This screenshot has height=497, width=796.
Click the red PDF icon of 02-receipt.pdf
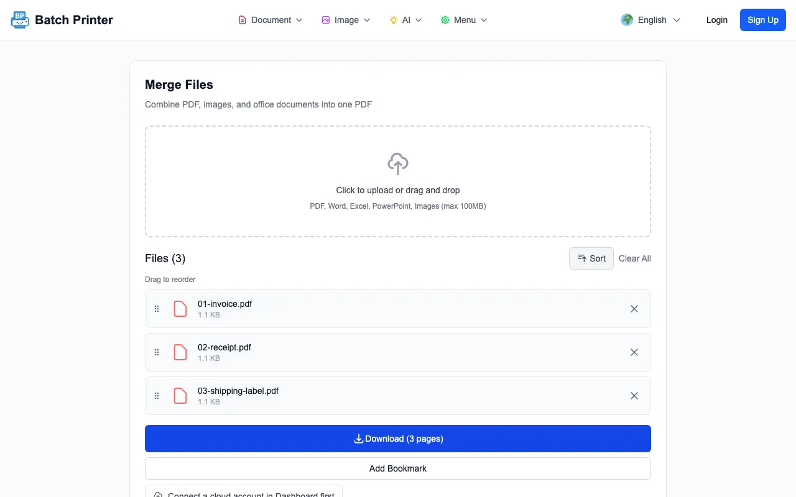(180, 352)
